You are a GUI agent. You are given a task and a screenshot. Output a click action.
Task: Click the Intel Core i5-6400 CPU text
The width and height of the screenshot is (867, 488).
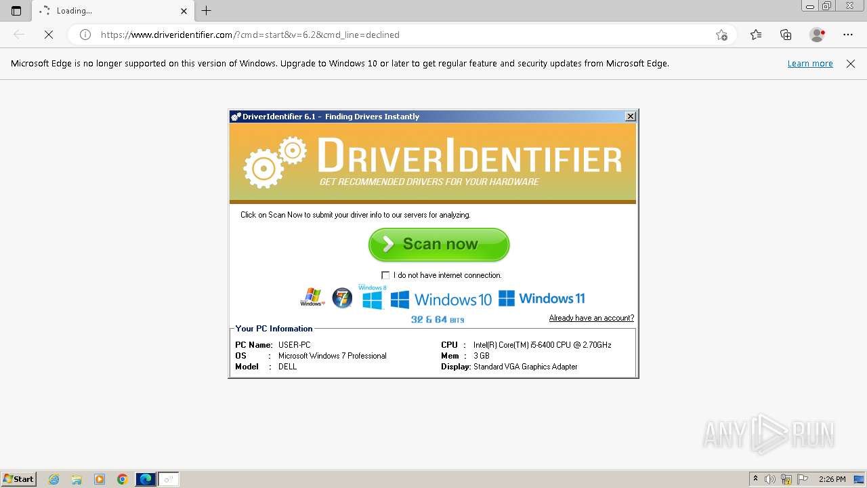pyautogui.click(x=543, y=345)
